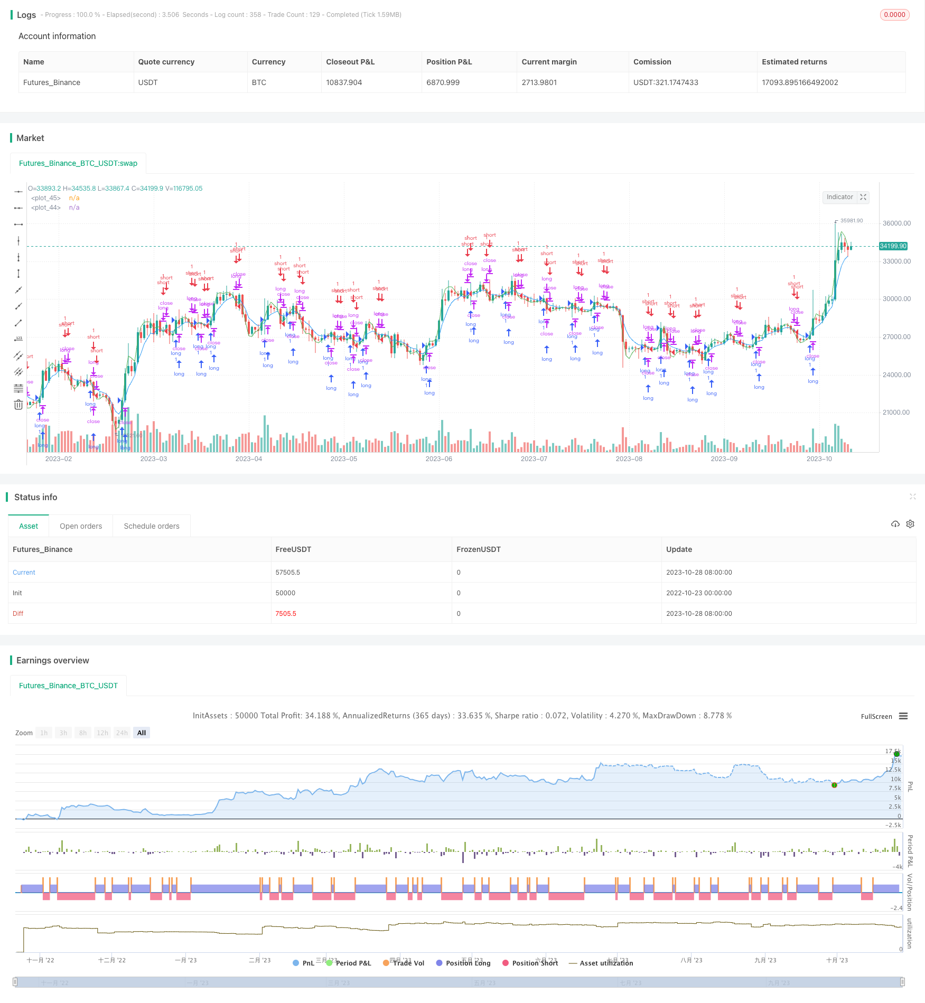The image size is (925, 1003).
Task: Delete drawings with the trash can icon
Action: [18, 405]
